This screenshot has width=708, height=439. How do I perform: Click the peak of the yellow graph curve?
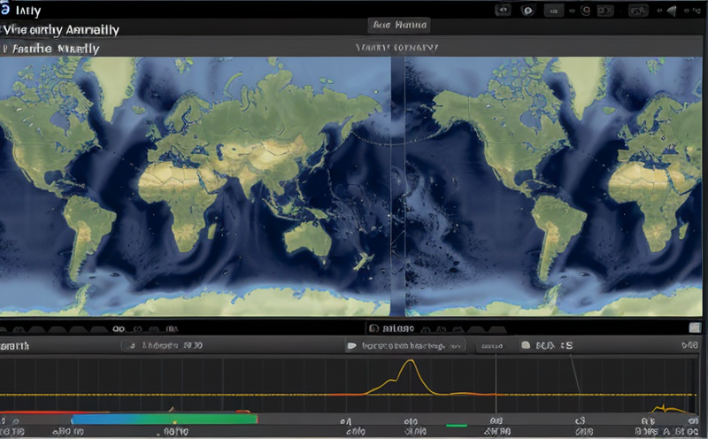408,361
